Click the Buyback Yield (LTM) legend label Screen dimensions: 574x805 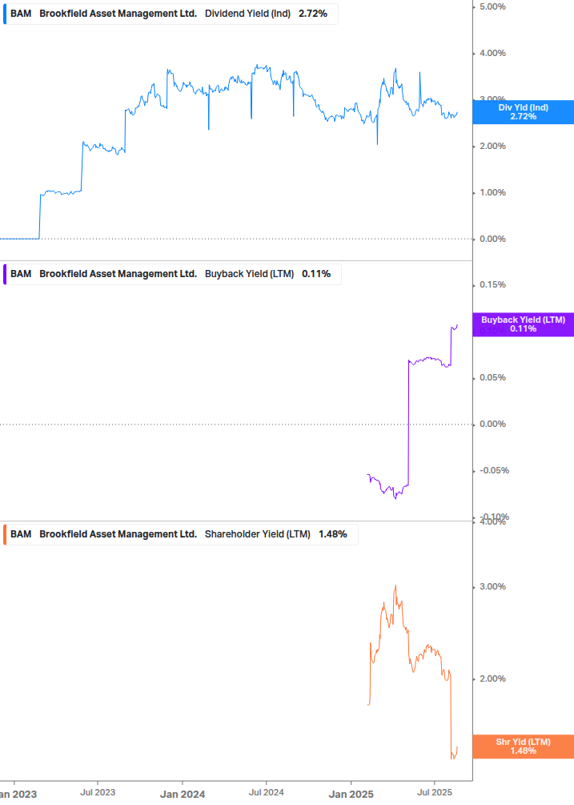(249, 274)
